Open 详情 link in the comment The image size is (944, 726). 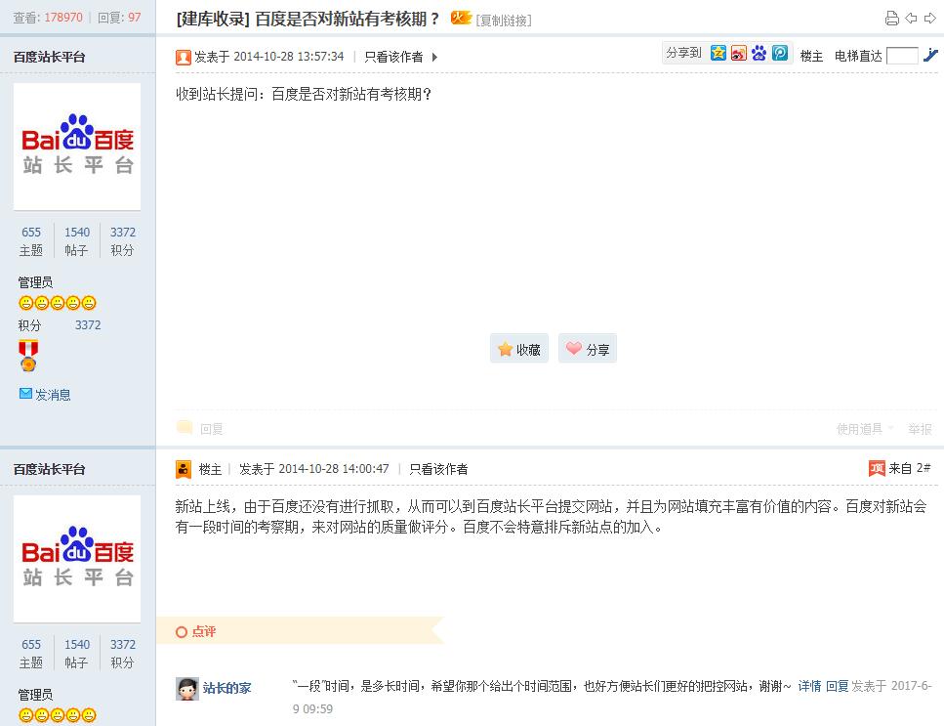tap(809, 687)
